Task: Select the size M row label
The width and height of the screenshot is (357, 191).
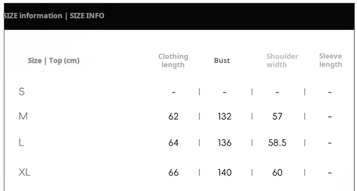Action: [x=23, y=116]
